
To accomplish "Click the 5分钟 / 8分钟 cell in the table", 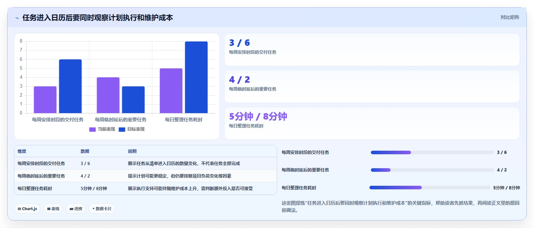I will pos(94,188).
